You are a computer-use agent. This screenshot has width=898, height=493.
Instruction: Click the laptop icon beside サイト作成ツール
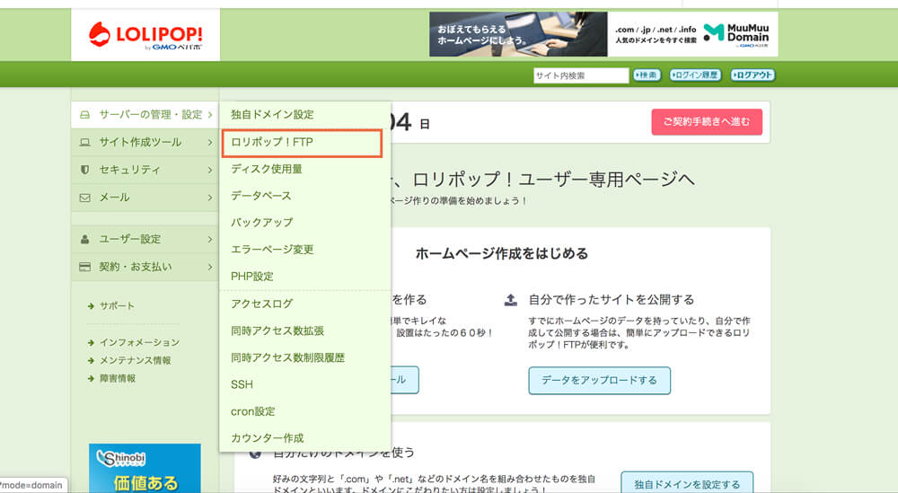pyautogui.click(x=84, y=142)
